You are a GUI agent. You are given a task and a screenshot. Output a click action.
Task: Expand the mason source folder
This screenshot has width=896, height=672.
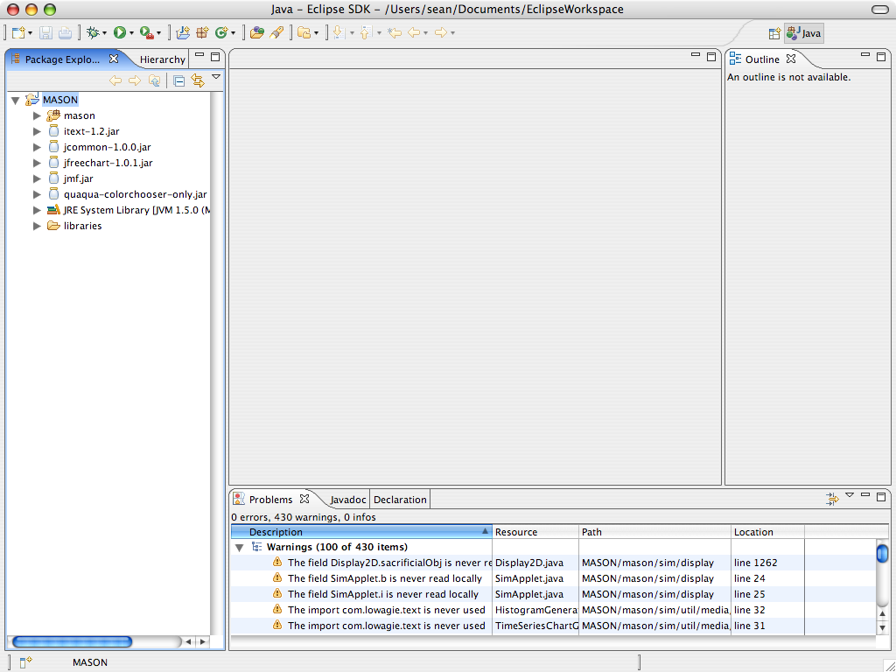pos(37,115)
